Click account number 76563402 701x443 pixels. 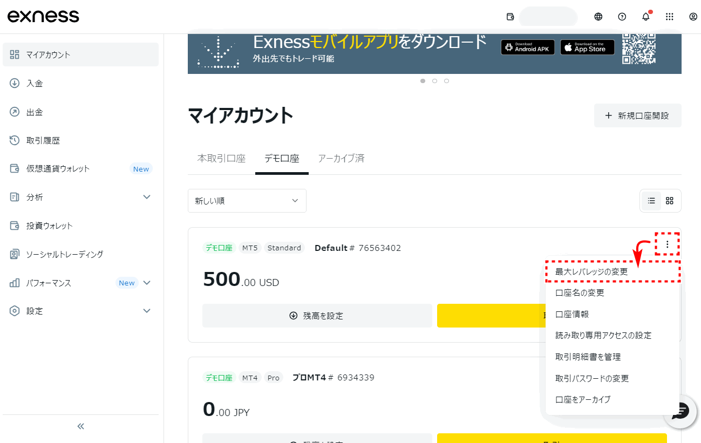380,248
